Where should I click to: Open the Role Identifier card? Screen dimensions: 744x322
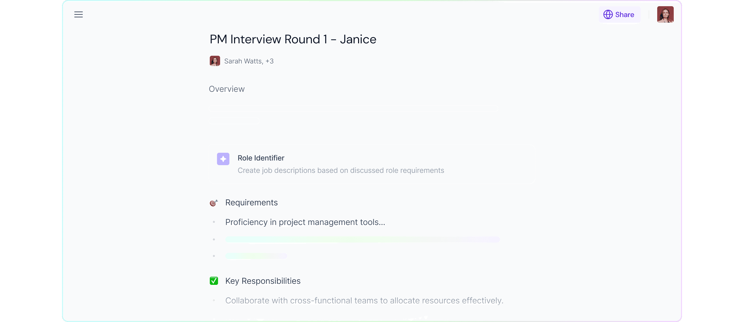(372, 164)
